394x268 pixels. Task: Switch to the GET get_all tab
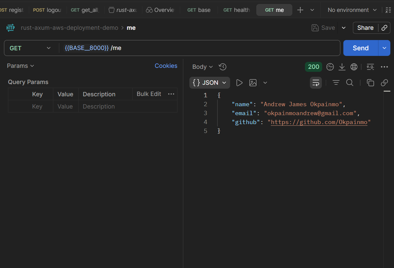pos(85,10)
